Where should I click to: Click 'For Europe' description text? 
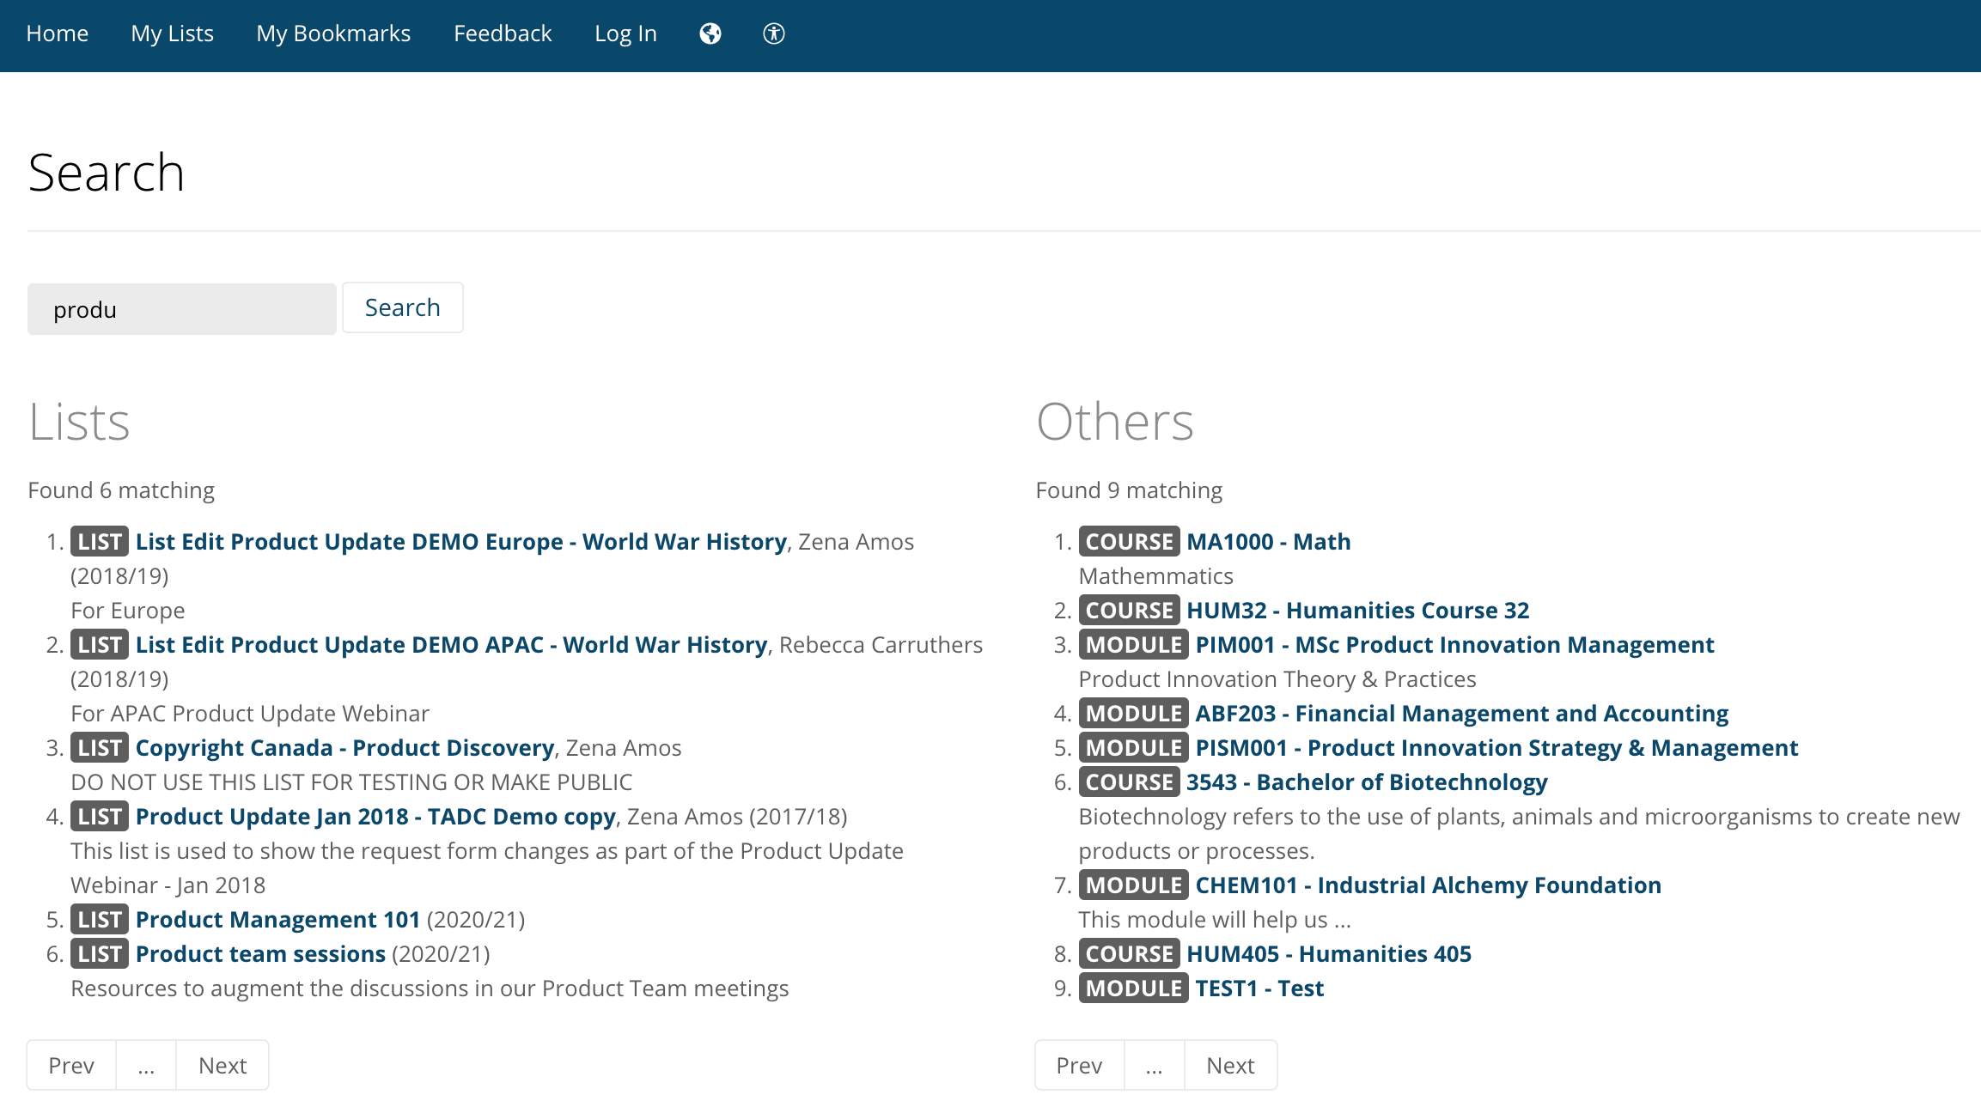click(128, 611)
